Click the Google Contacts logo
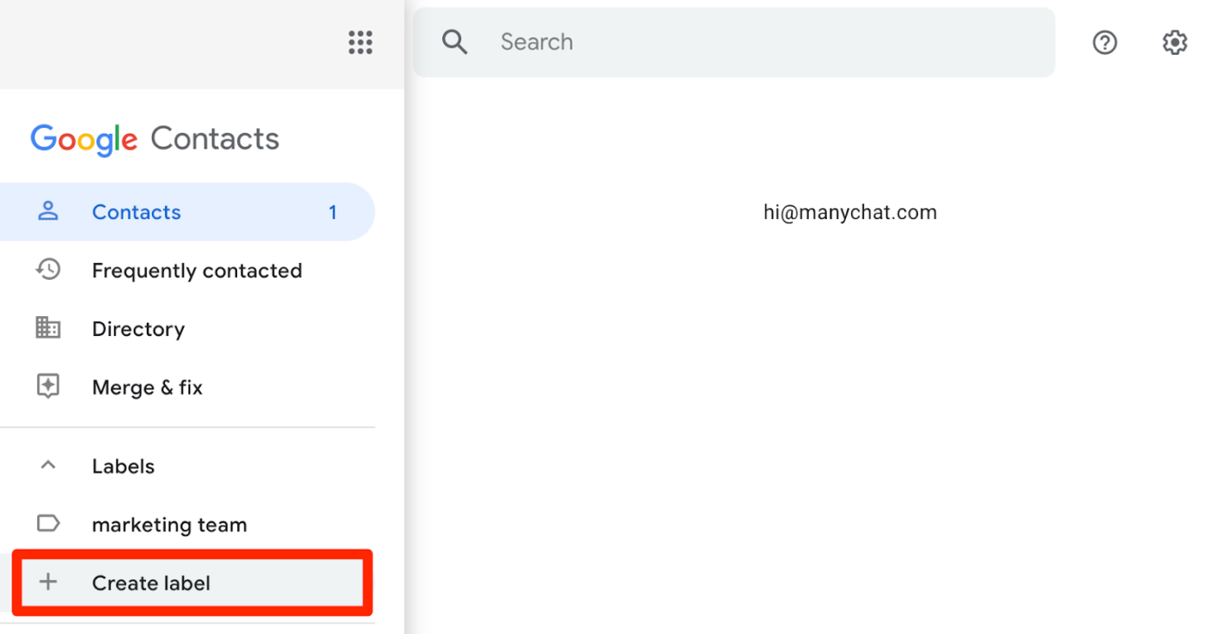Screen dimensions: 1216x634 click(155, 139)
